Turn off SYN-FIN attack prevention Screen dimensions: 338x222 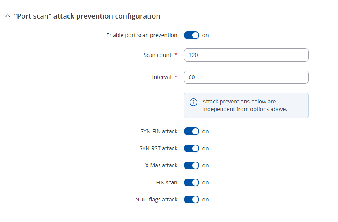(x=191, y=131)
